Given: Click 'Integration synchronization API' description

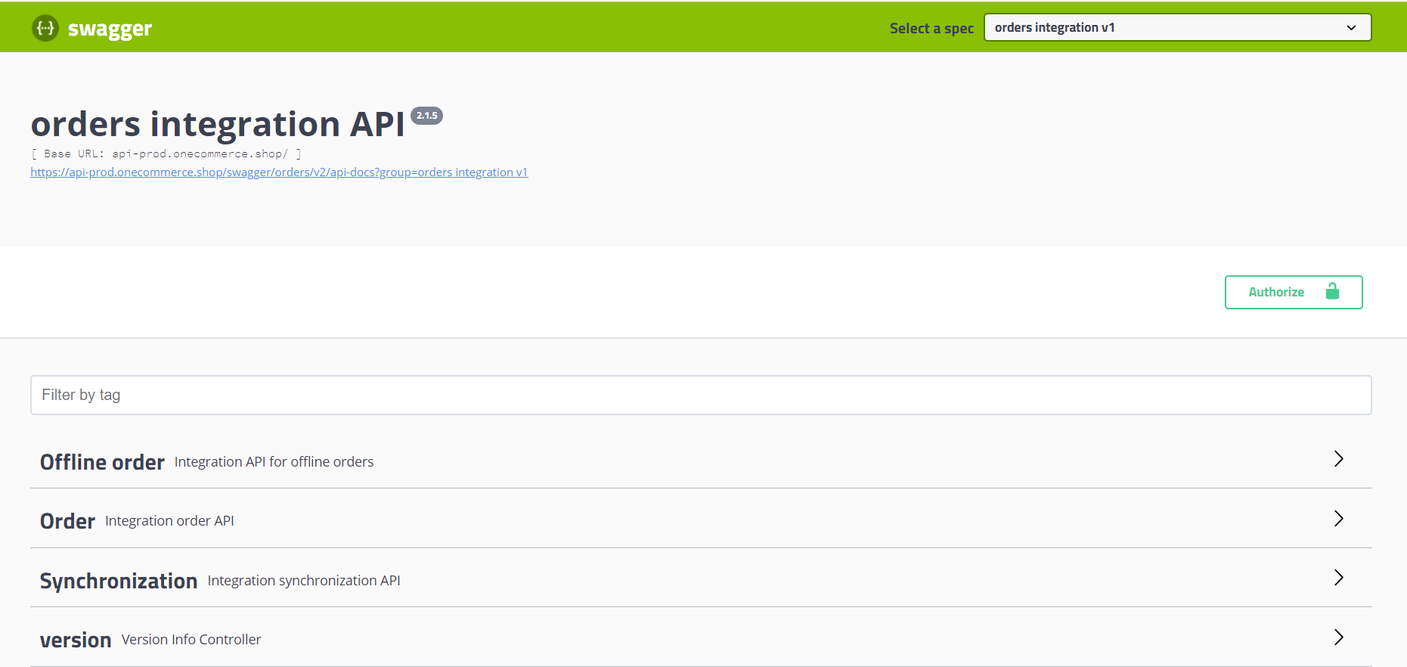Looking at the screenshot, I should (304, 581).
